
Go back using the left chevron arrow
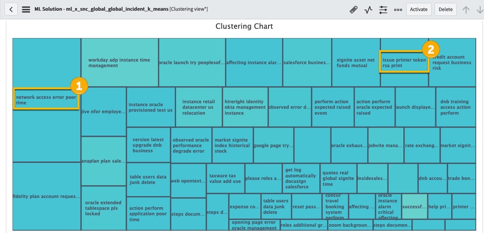click(x=11, y=9)
